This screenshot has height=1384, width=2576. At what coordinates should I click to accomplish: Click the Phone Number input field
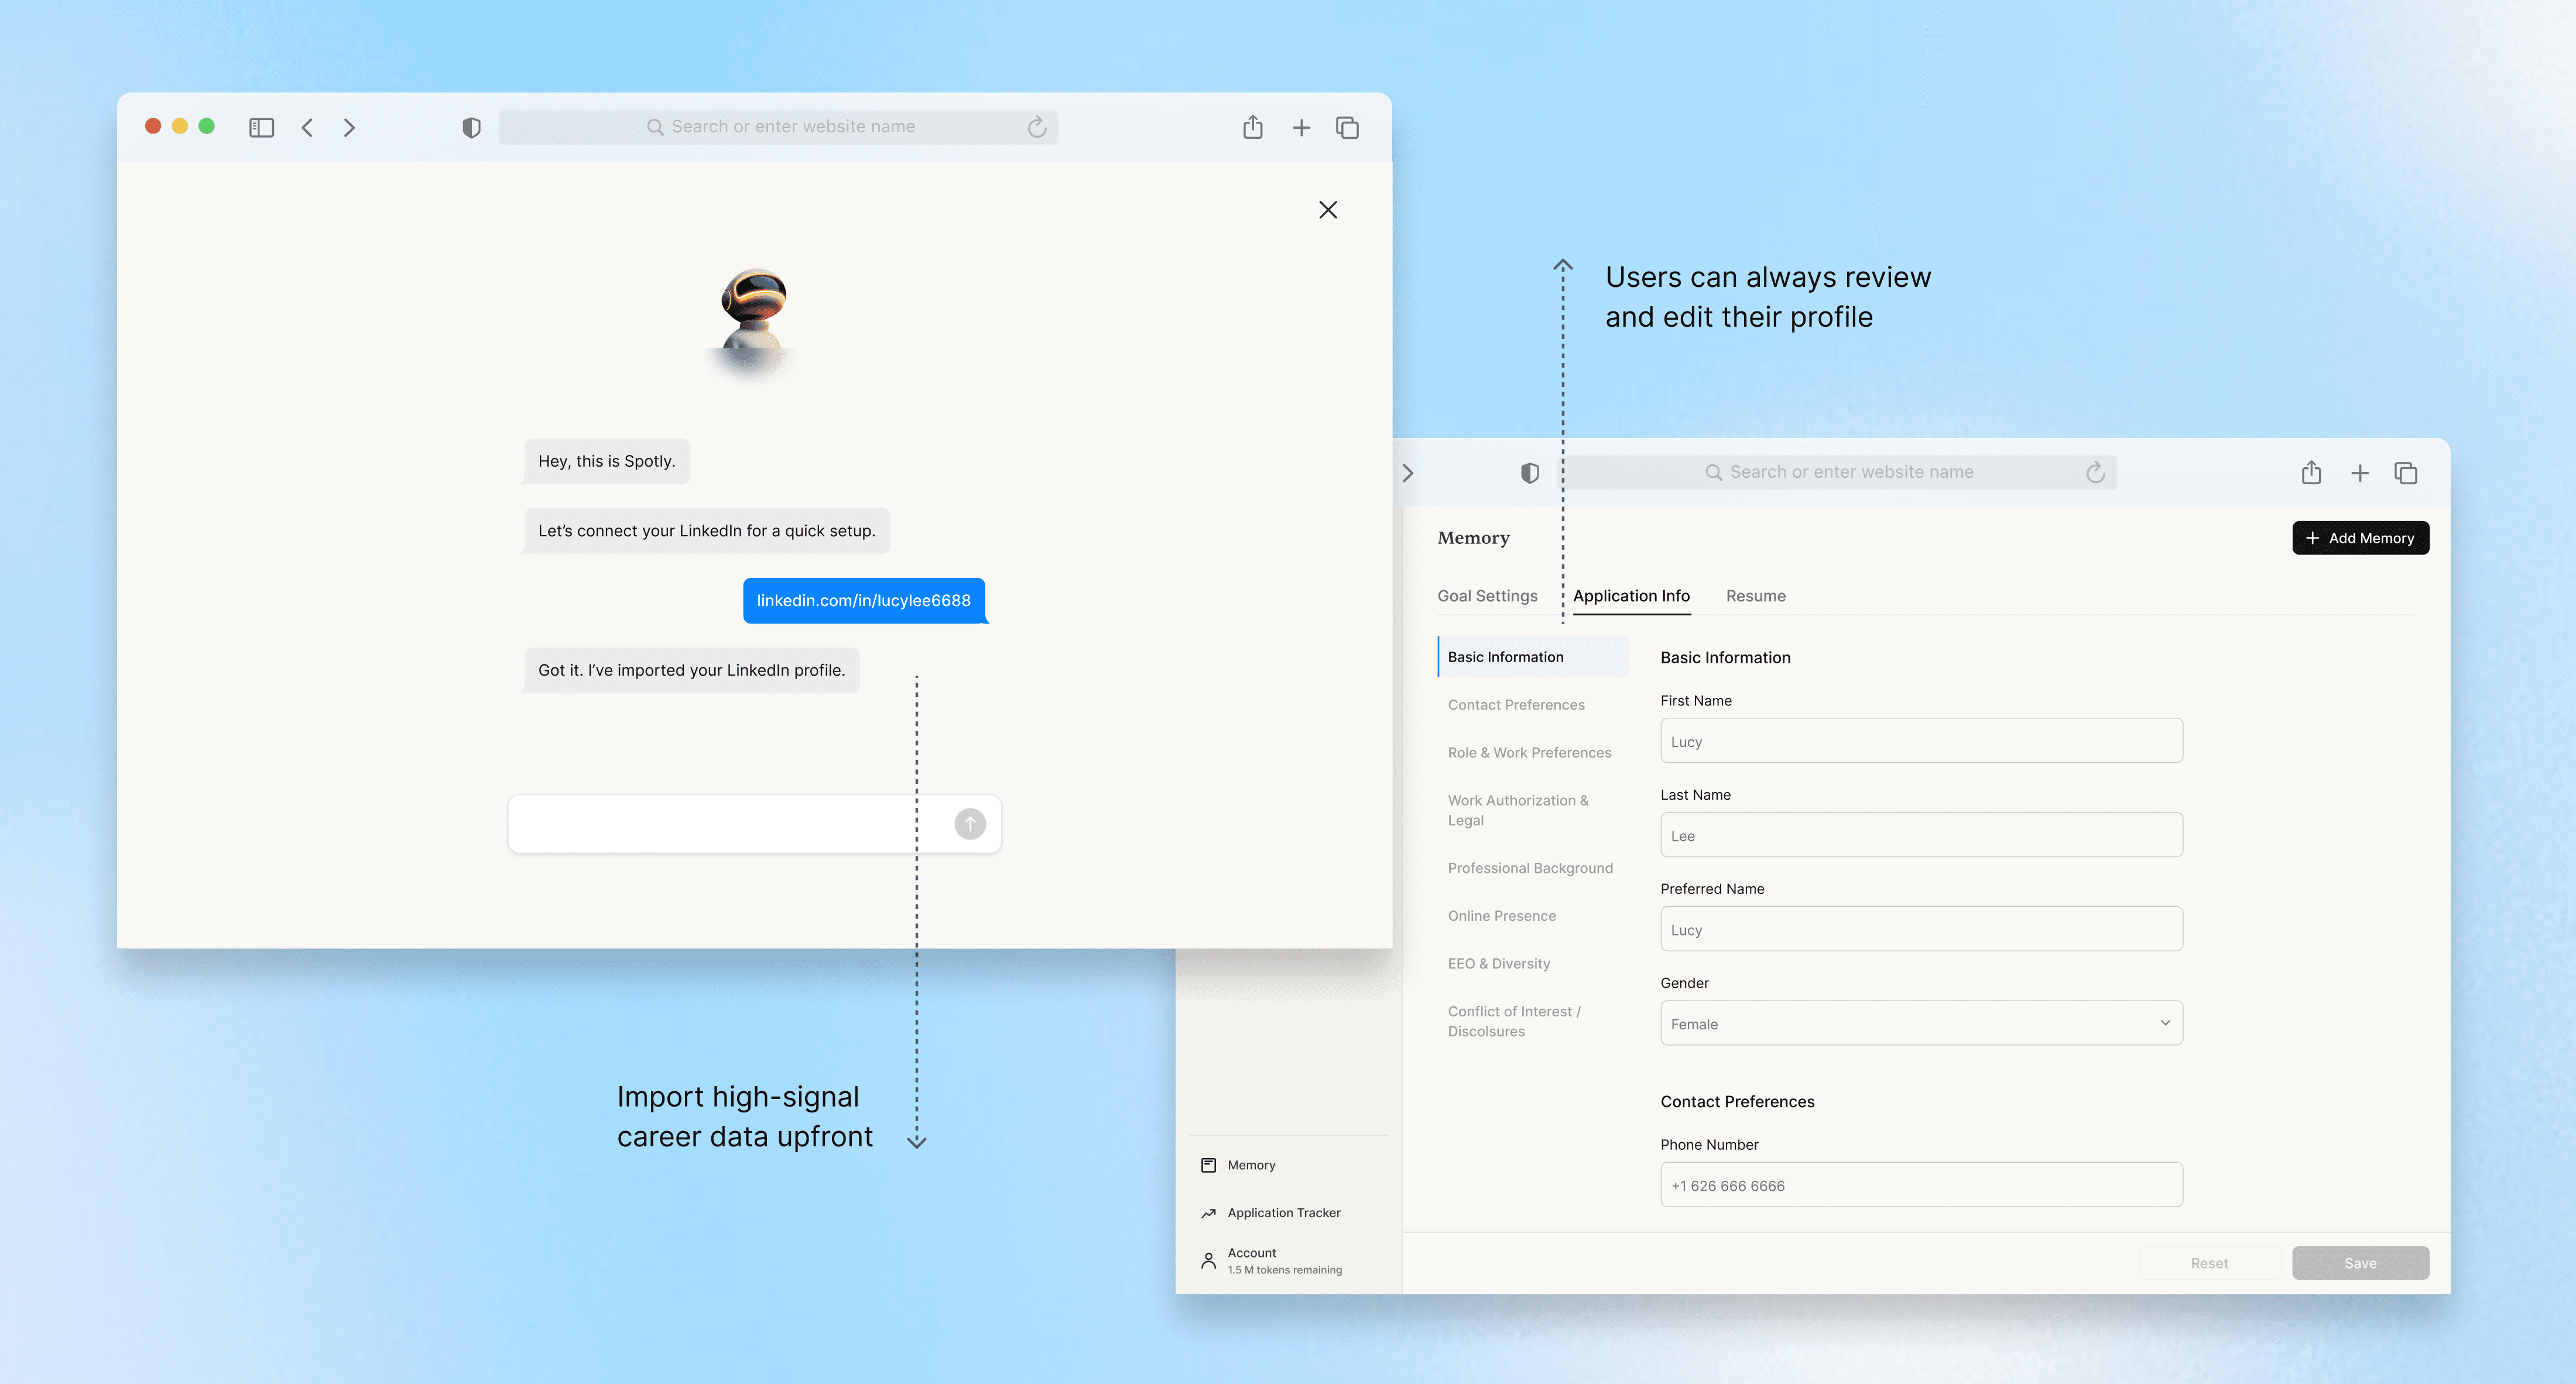click(1920, 1185)
